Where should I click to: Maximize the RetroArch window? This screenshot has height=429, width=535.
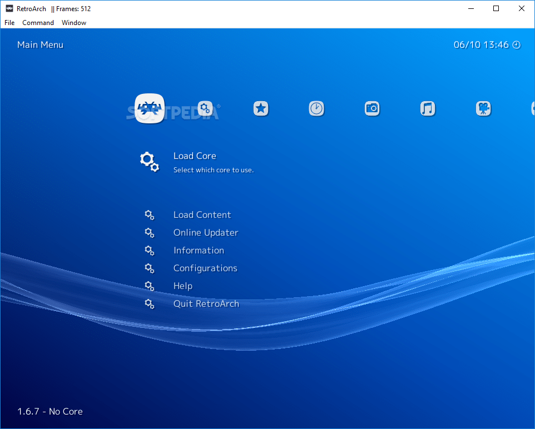pos(496,8)
